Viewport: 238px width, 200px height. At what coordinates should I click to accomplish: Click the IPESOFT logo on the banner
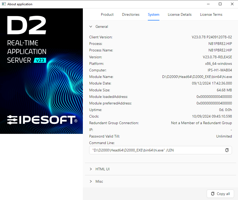(42, 120)
